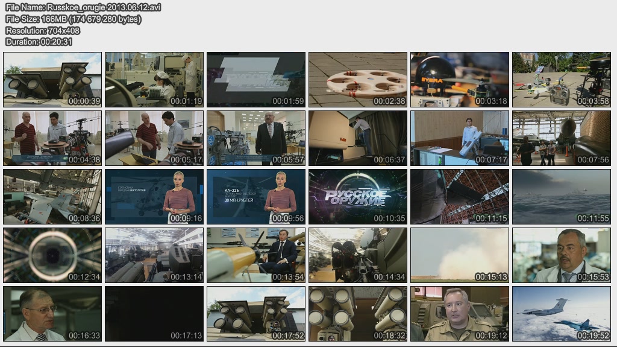The width and height of the screenshot is (617, 347).
Task: Click the KA-226 presenter frame at 00:09:56
Action: click(x=256, y=197)
